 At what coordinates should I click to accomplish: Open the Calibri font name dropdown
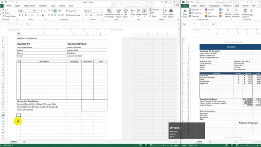point(33,11)
